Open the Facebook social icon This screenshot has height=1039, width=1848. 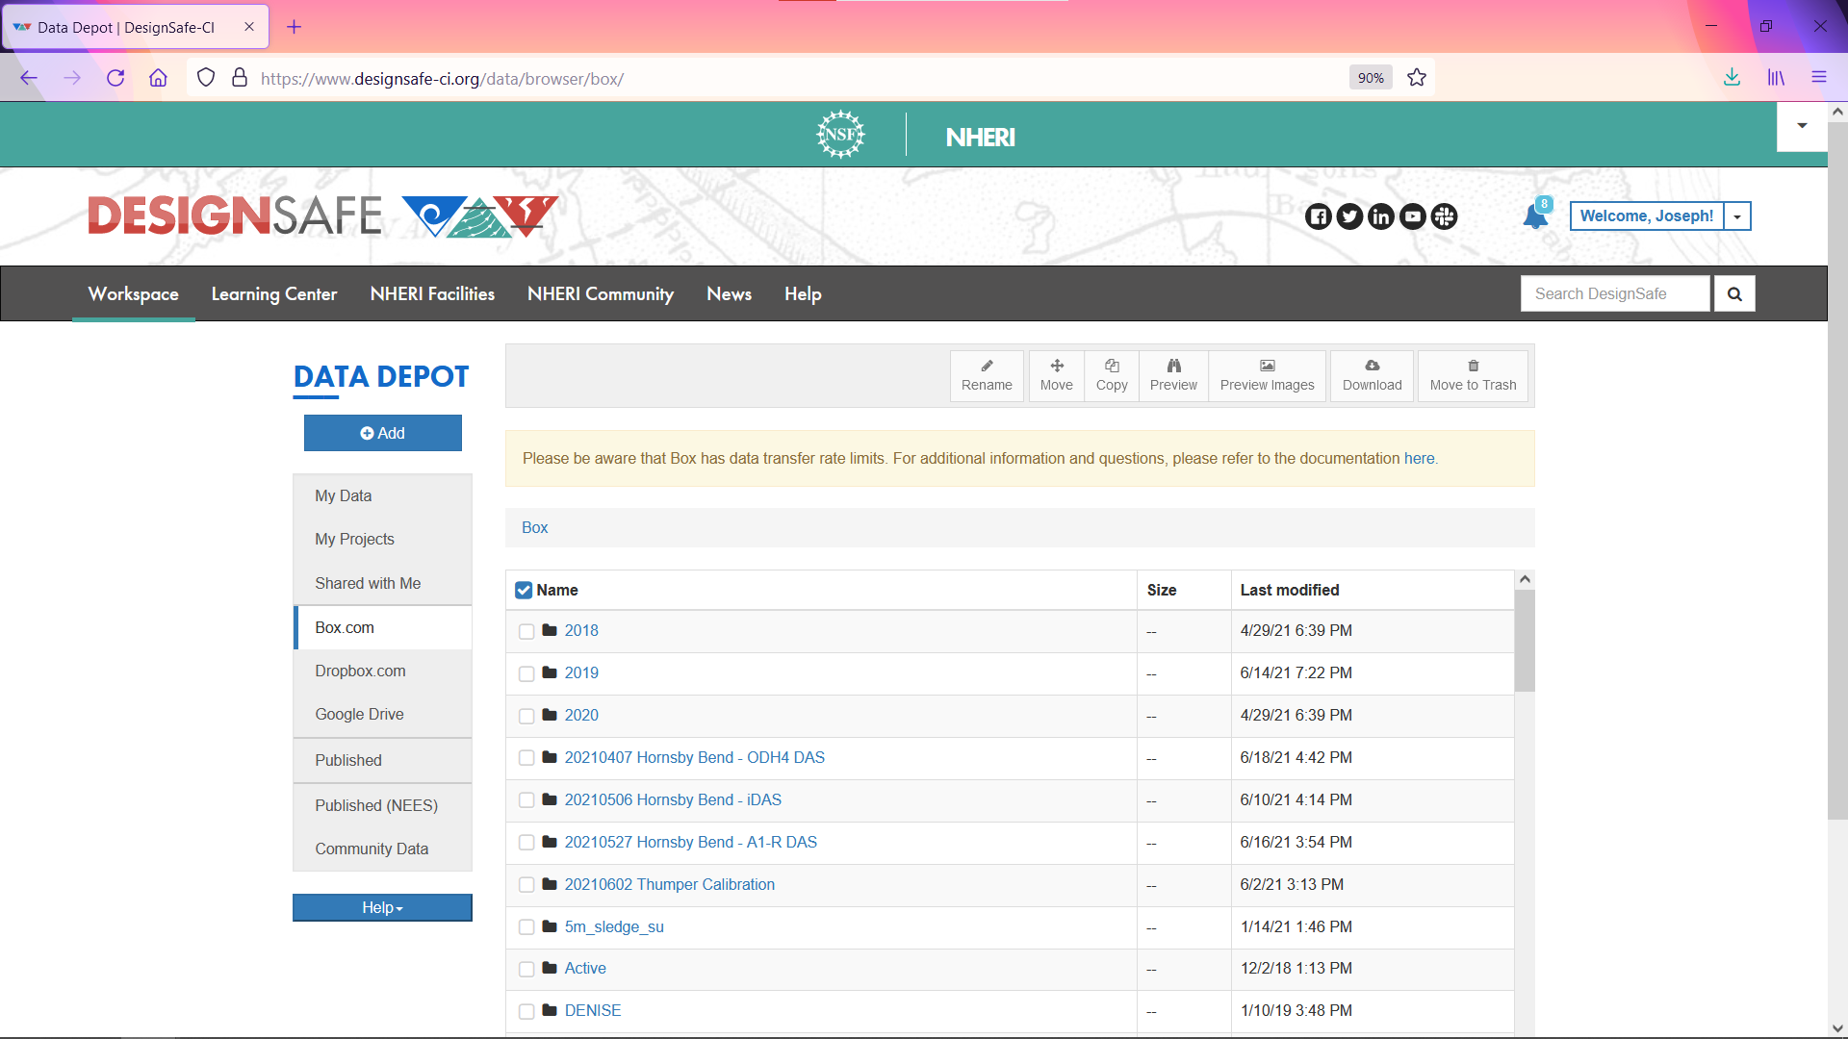point(1319,216)
